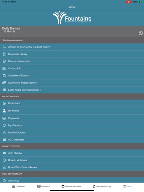
Task: Tap the Directory Information contact icon
Action: [x=4, y=61]
